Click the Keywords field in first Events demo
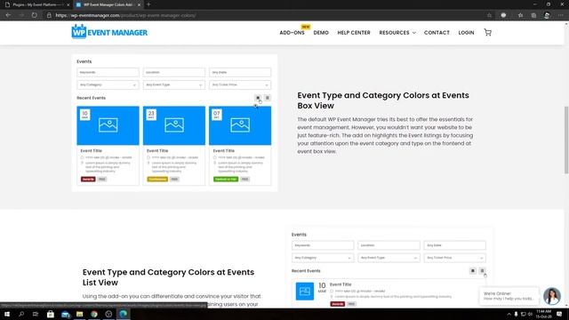The width and height of the screenshot is (569, 320). 108,72
